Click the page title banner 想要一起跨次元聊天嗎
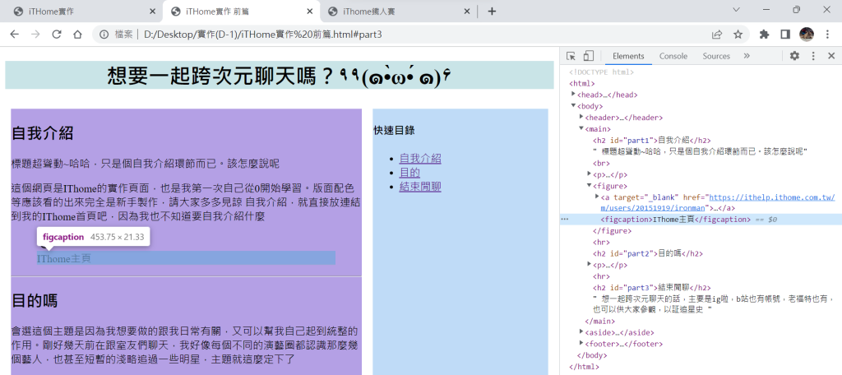Image resolution: width=842 pixels, height=375 pixels. 280,75
